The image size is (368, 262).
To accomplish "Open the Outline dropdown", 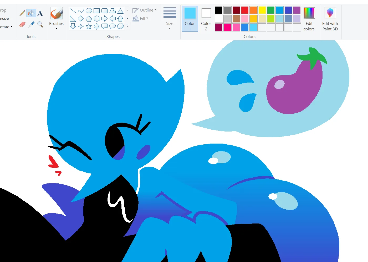I will 145,10.
